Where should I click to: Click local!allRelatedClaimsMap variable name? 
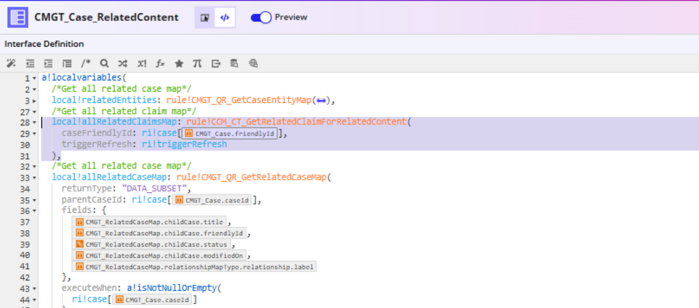click(114, 122)
